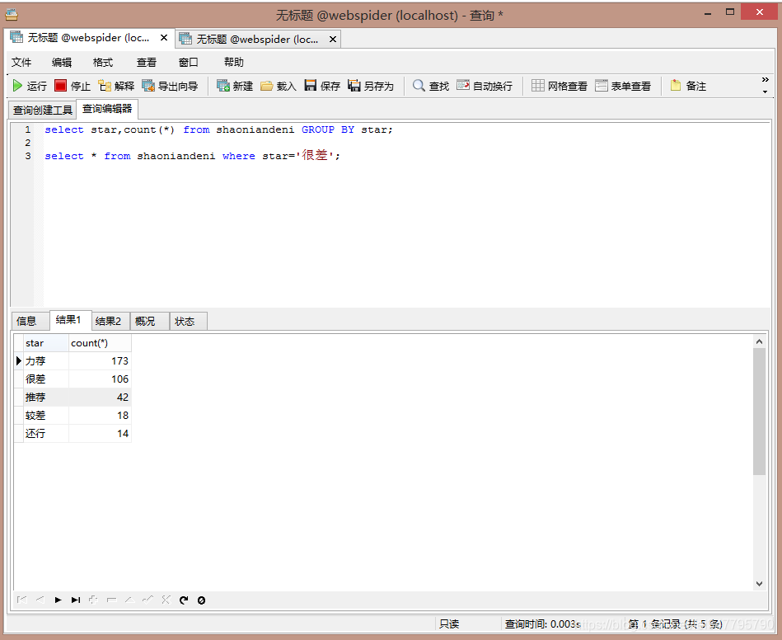
Task: Select the 结果1 tab
Action: click(69, 320)
